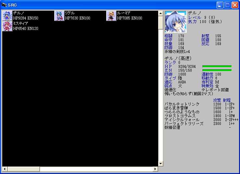The height and width of the screenshot is (174, 240).
Task: Click the チルノ pilot portrait
Action: coord(176,21)
